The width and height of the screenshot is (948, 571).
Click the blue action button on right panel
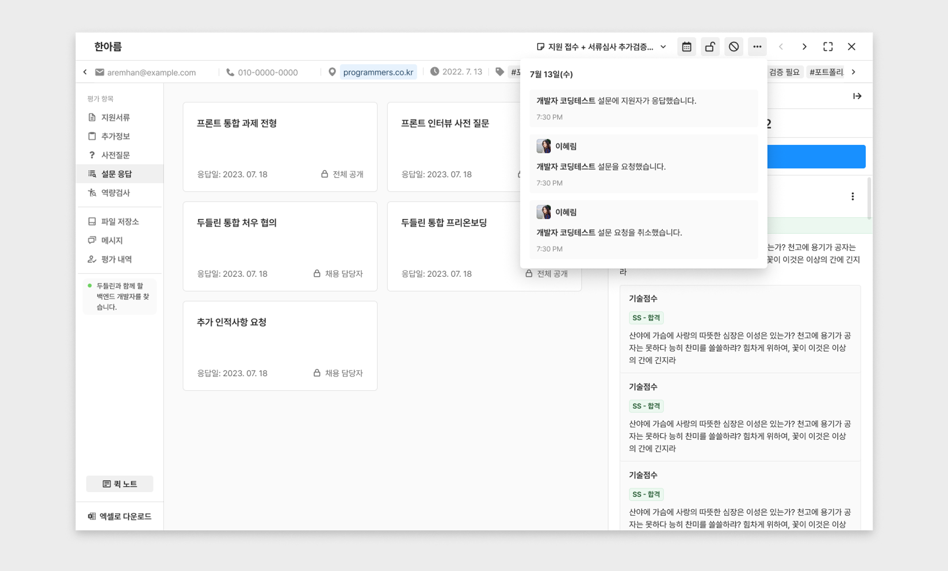[816, 156]
